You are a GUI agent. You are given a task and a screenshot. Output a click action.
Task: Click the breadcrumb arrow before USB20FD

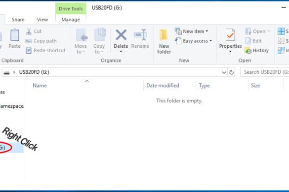click(14, 72)
